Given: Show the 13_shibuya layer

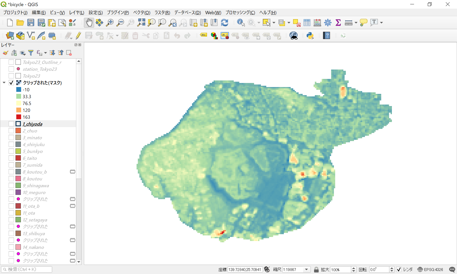Looking at the screenshot, I should pyautogui.click(x=11, y=233).
